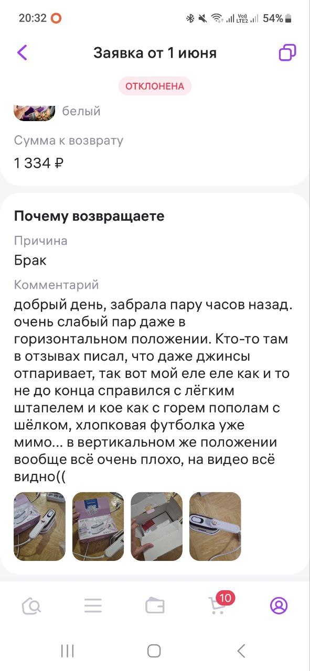Image resolution: width=310 pixels, height=671 pixels.
Task: Open the first steamer photo thumbnail
Action: click(x=39, y=526)
